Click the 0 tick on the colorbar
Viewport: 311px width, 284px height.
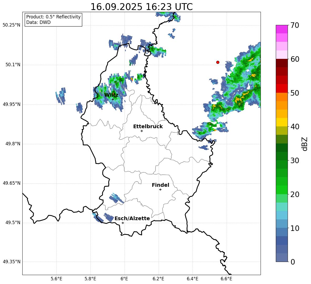(293, 262)
